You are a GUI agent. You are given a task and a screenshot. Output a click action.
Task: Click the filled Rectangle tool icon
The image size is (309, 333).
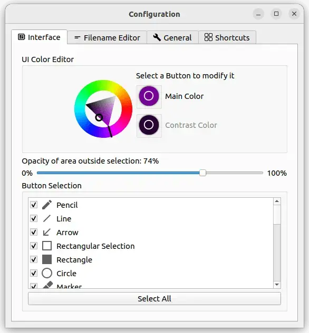[47, 259]
